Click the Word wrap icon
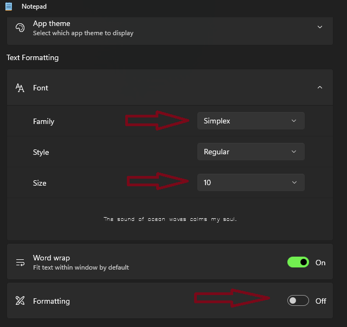This screenshot has width=347, height=327. pyautogui.click(x=20, y=263)
